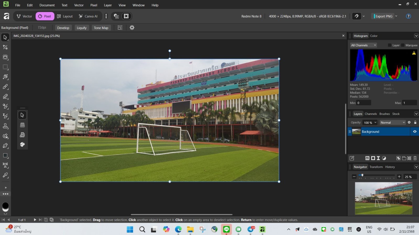
Task: Open the Normal blend mode dropdown
Action: click(393, 122)
